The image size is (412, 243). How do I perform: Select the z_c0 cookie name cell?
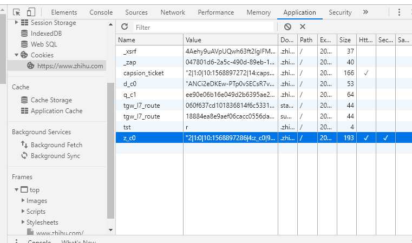click(149, 137)
